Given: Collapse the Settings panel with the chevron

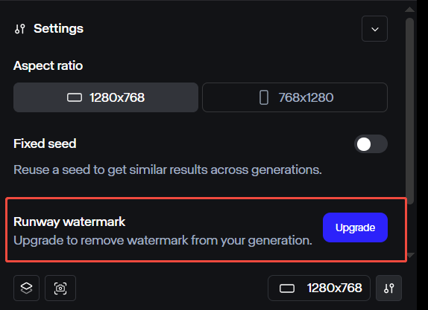Looking at the screenshot, I should click(x=374, y=29).
